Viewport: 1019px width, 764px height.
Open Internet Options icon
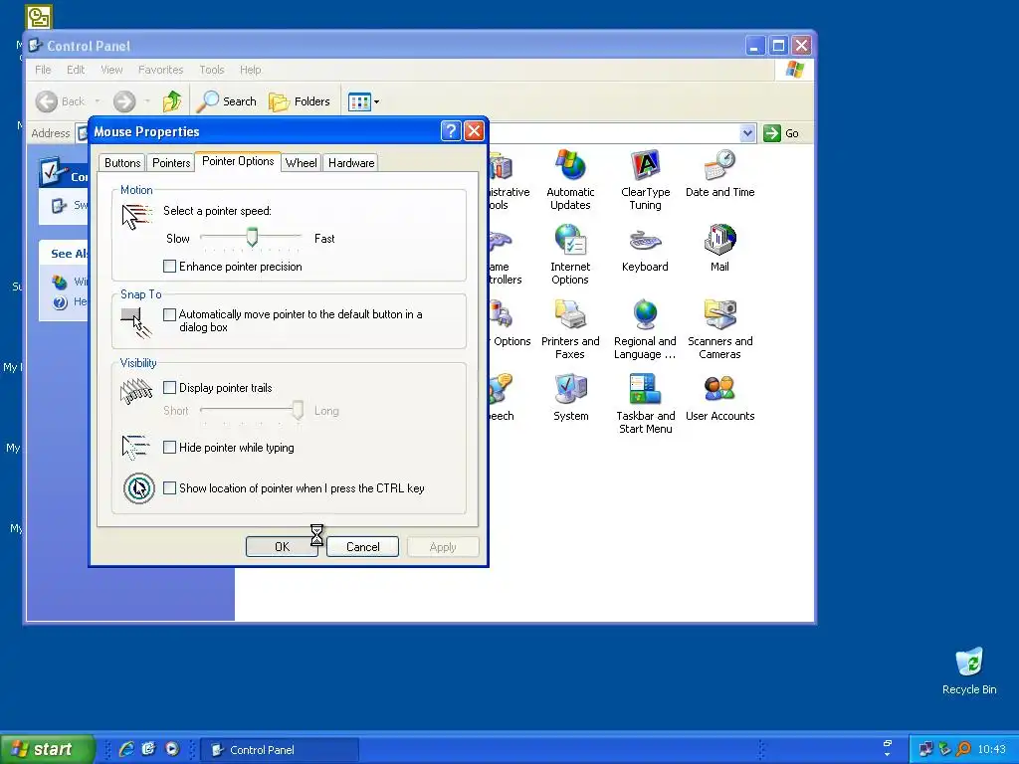[x=570, y=255]
